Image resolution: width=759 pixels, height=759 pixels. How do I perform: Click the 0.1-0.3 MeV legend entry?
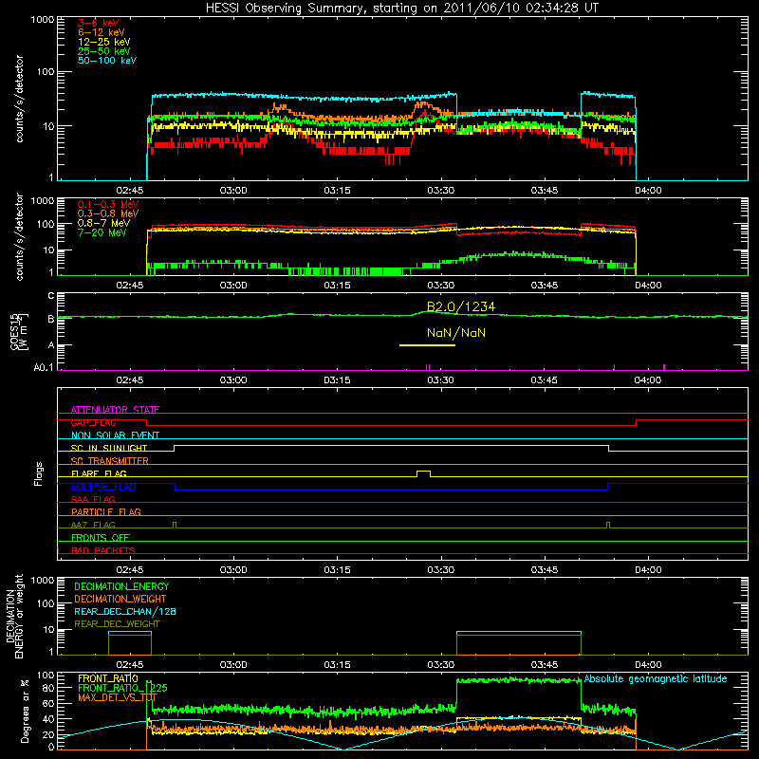point(108,204)
